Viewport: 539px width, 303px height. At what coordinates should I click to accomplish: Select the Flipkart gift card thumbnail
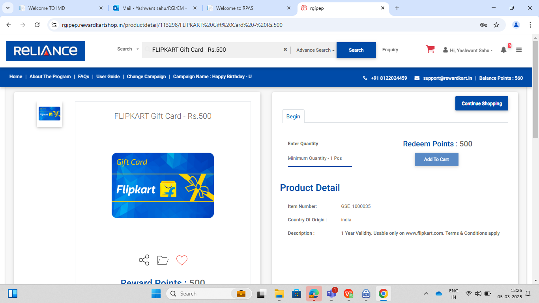click(x=49, y=114)
